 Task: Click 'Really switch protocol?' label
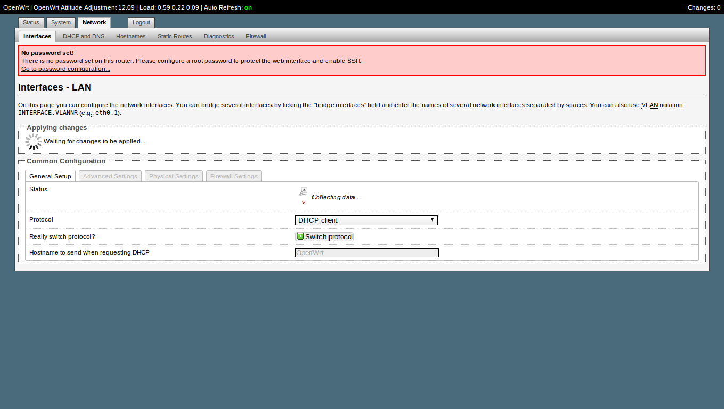62,236
